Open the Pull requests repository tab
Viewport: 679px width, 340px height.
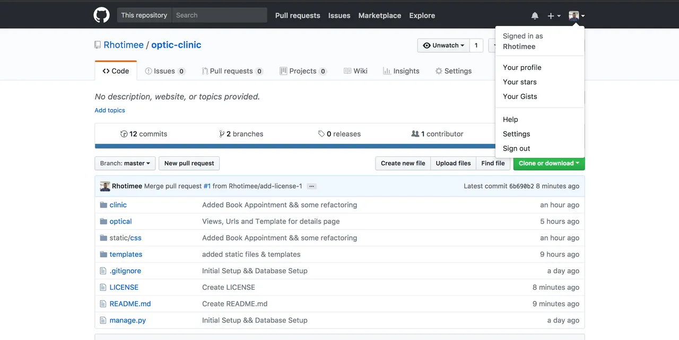(x=232, y=71)
